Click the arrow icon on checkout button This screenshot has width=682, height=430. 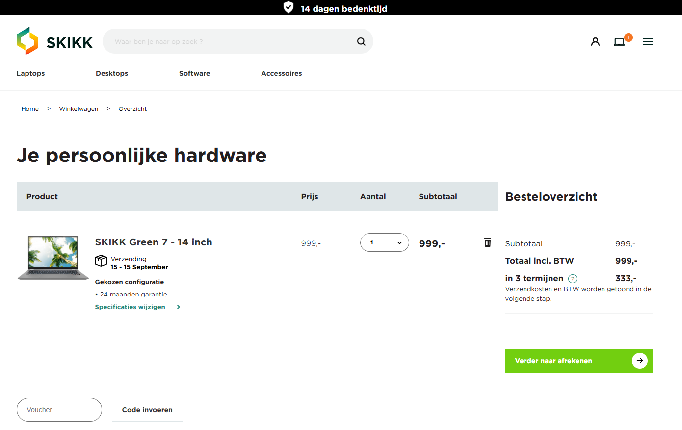(639, 361)
